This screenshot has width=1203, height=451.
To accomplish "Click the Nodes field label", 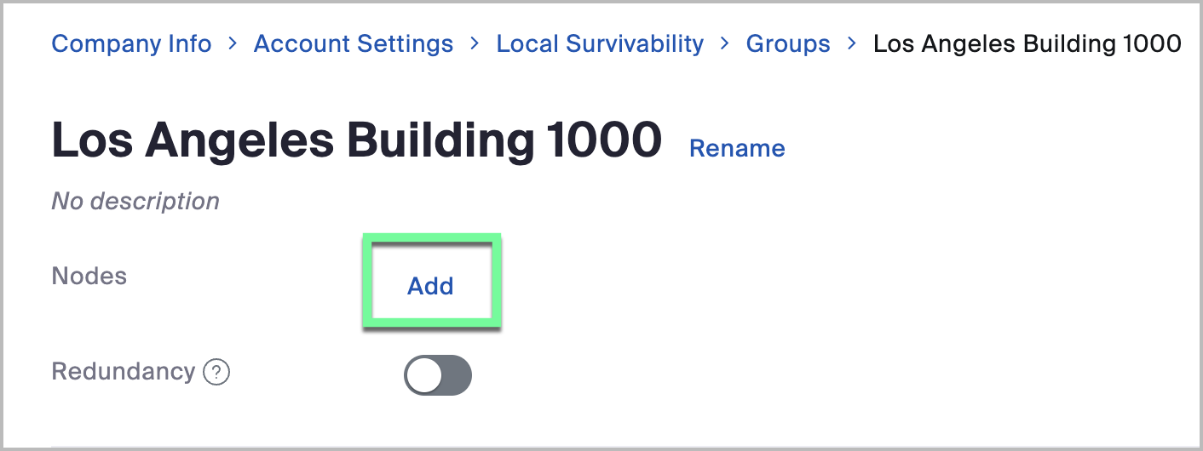I will click(x=89, y=276).
